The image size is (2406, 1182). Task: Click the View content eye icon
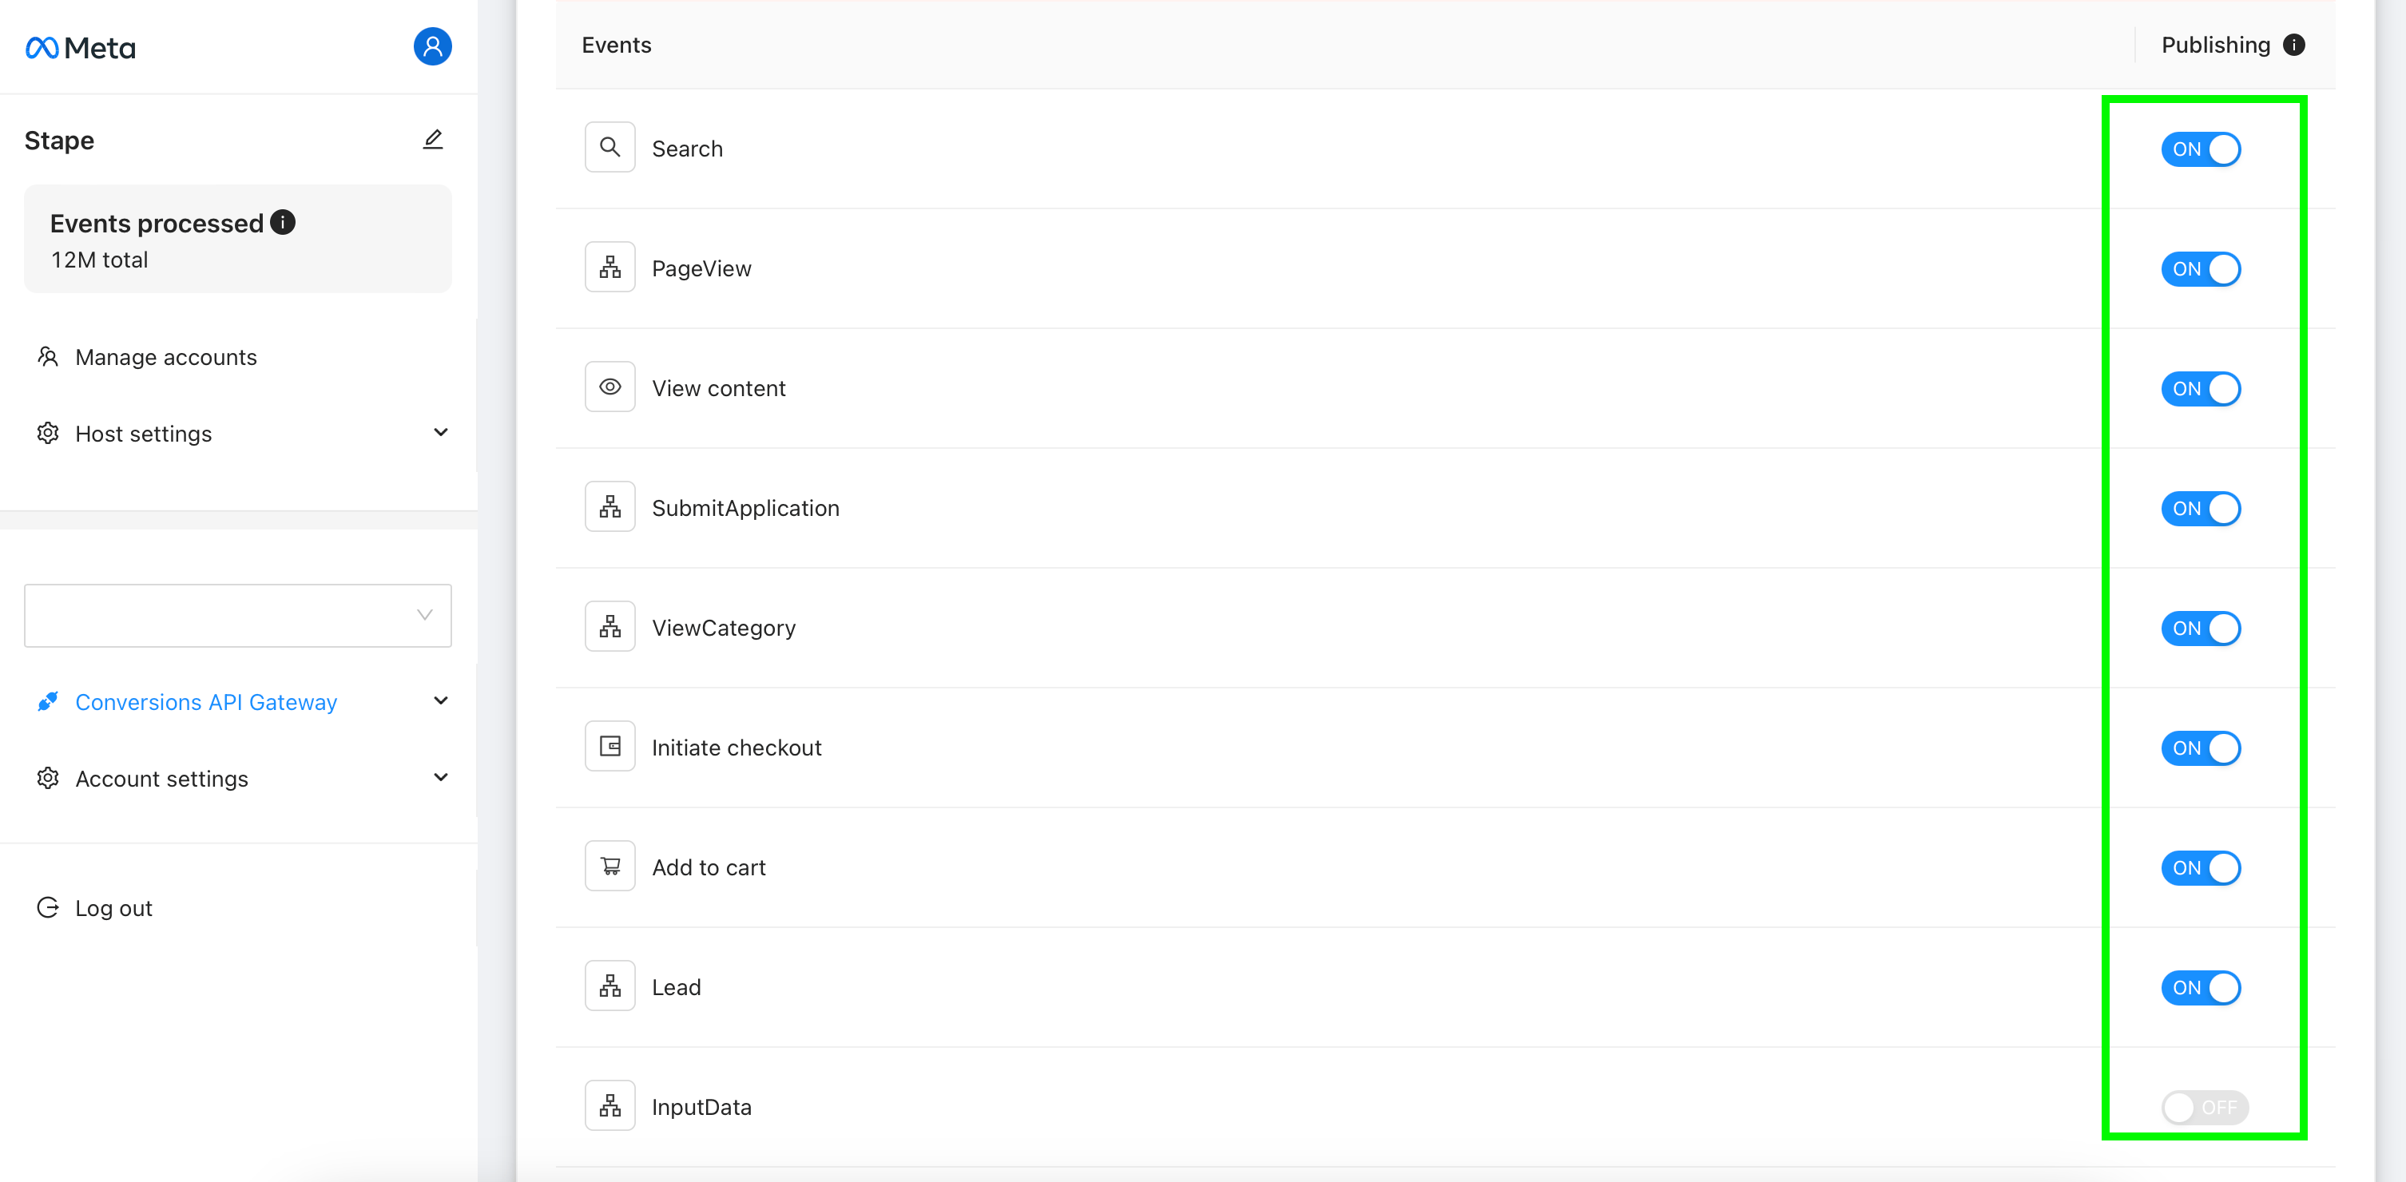pos(610,387)
